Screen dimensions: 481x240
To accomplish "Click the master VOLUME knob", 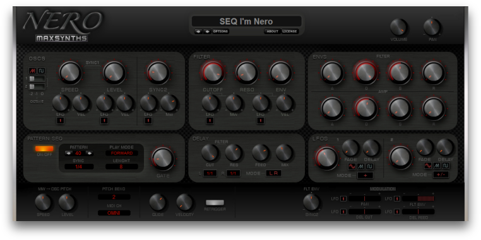I will [x=399, y=27].
